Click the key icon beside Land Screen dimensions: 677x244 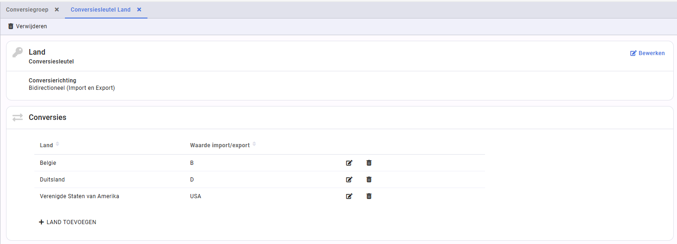click(18, 52)
